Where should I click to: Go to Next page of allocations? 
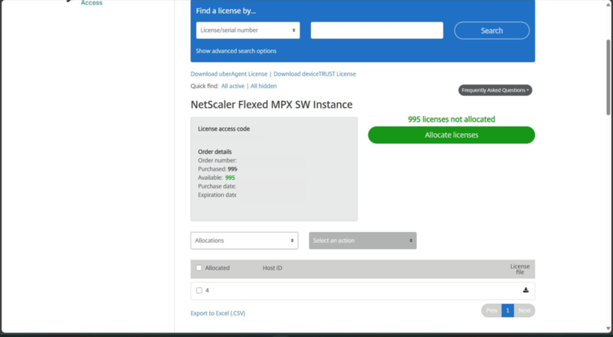pos(524,310)
